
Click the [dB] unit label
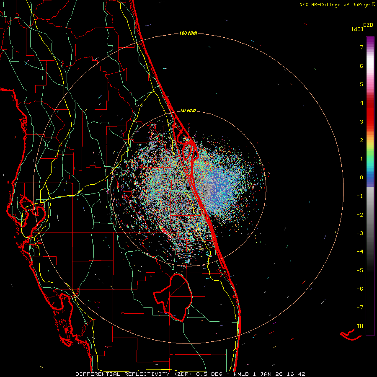358,29
